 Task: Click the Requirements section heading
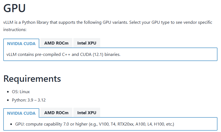[x=32, y=79]
